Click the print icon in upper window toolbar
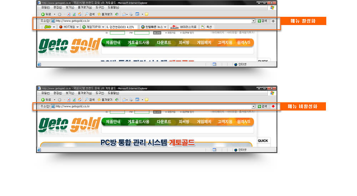 131,14
